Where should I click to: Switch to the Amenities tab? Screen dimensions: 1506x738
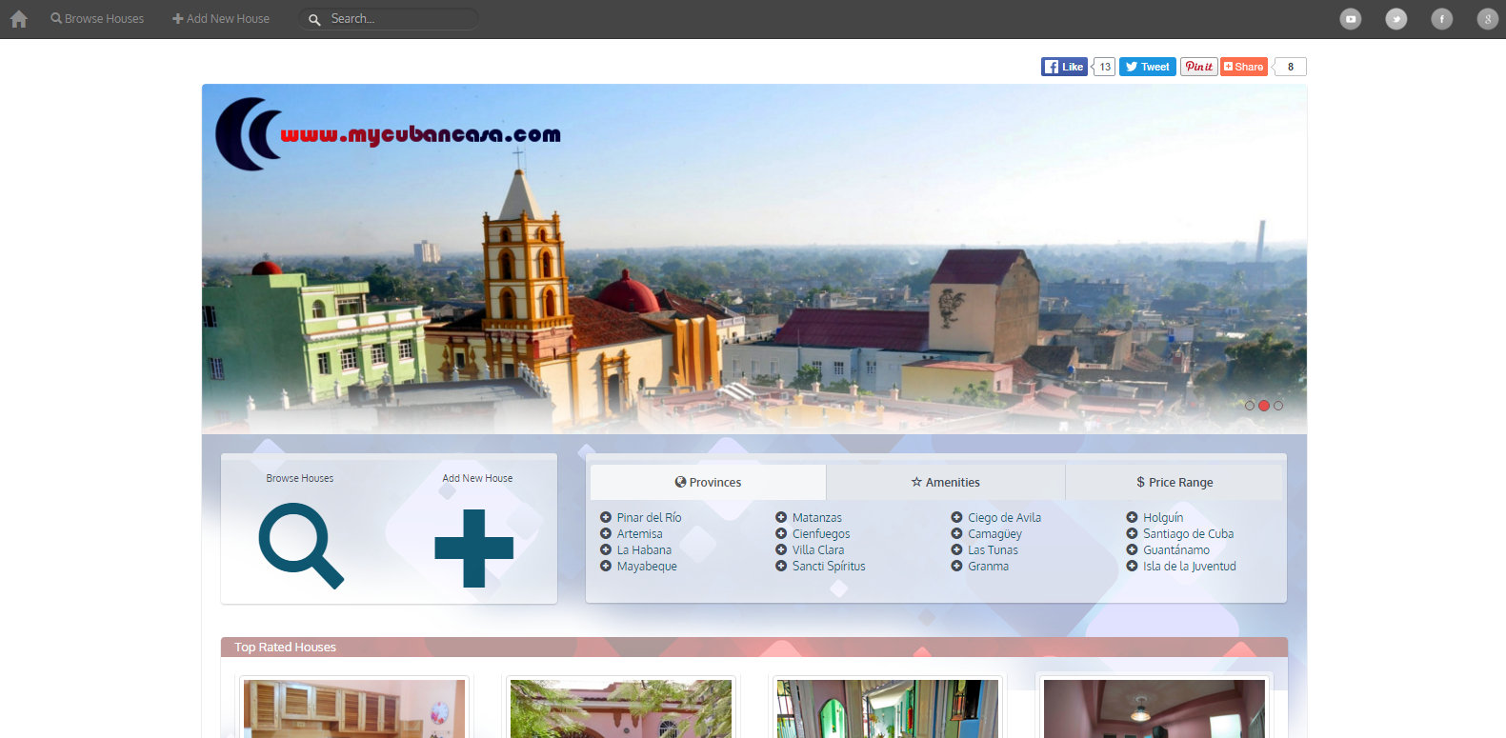pos(946,483)
